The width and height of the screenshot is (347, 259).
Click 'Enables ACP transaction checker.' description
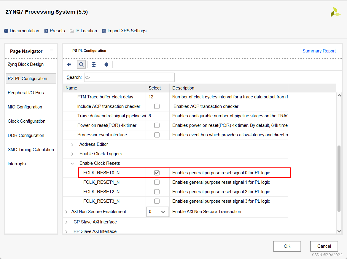click(x=206, y=106)
